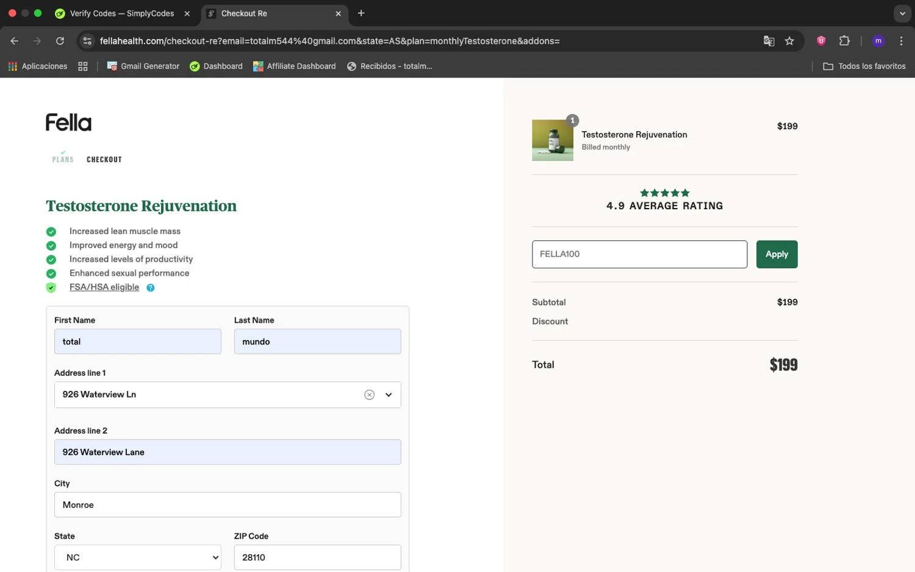This screenshot has height=572, width=915.
Task: Open Affiliate Dashboard bookmark
Action: pos(295,66)
